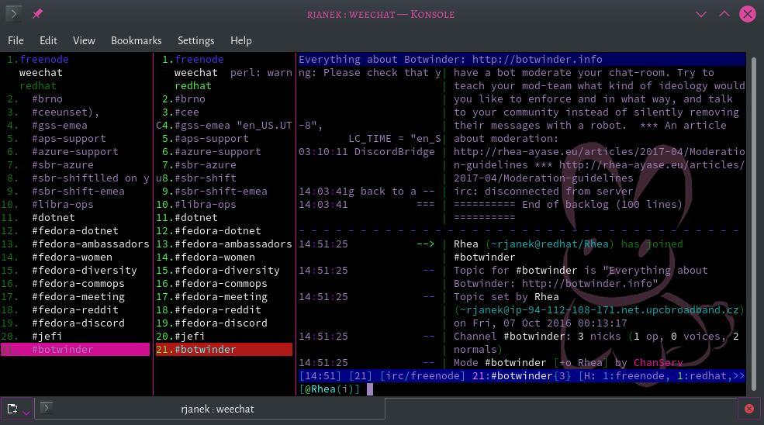Screen dimensions: 764x425
Task: Select 14.#fedora-women in the second buffer list
Action: [205, 257]
